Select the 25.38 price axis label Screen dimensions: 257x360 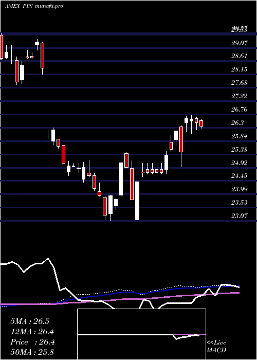[x=240, y=150]
